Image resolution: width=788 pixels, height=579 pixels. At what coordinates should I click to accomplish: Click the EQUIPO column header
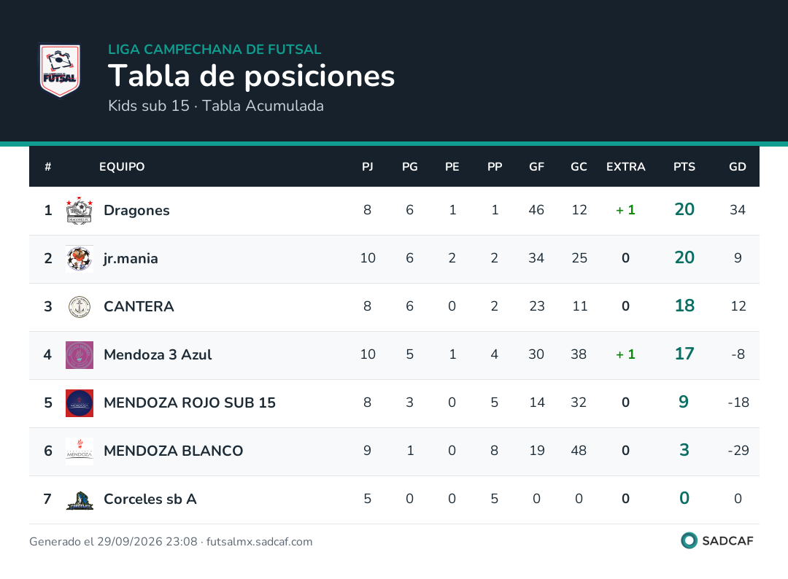tap(122, 167)
